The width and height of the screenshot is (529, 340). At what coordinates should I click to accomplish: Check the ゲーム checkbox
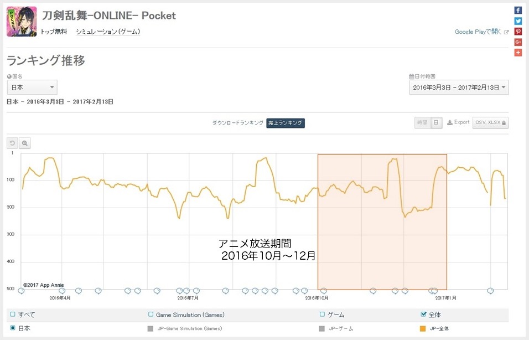(322, 315)
